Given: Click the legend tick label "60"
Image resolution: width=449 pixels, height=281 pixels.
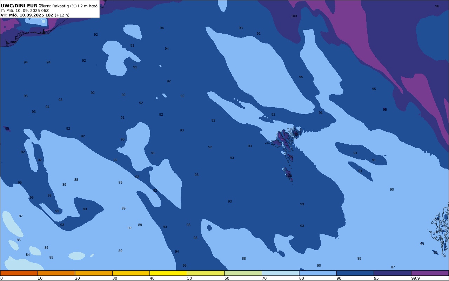Looking at the screenshot, I should 227,278.
